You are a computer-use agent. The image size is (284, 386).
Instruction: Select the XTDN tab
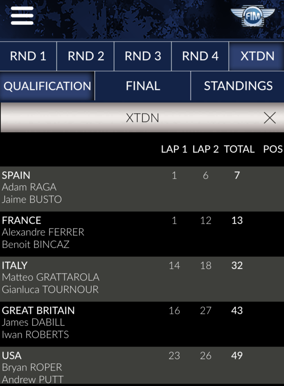coord(257,56)
